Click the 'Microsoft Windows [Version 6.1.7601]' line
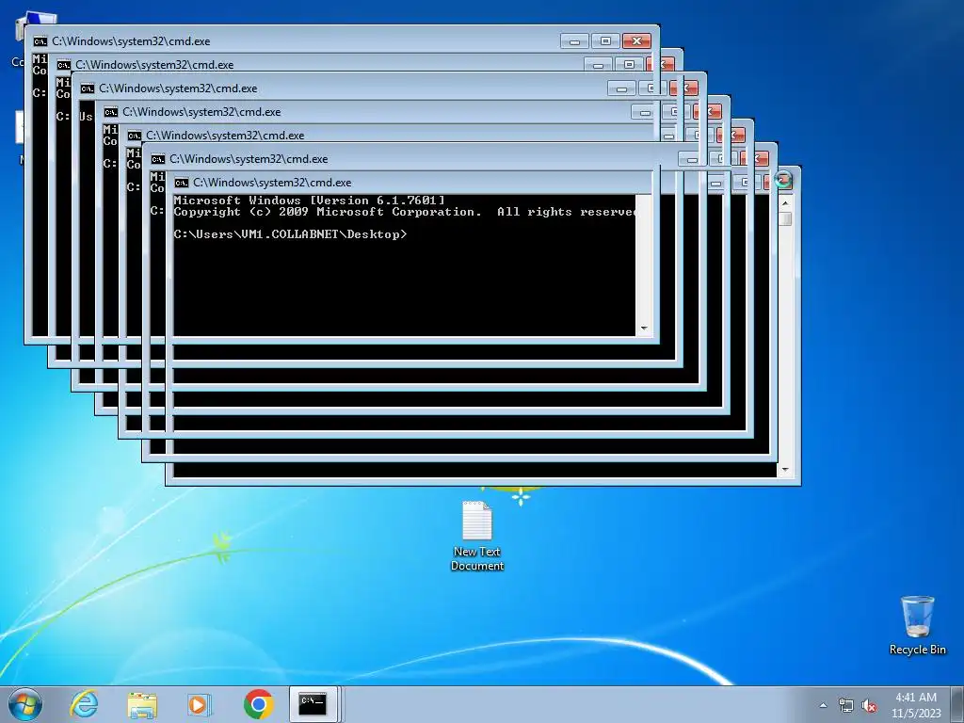The width and height of the screenshot is (964, 723). click(309, 200)
